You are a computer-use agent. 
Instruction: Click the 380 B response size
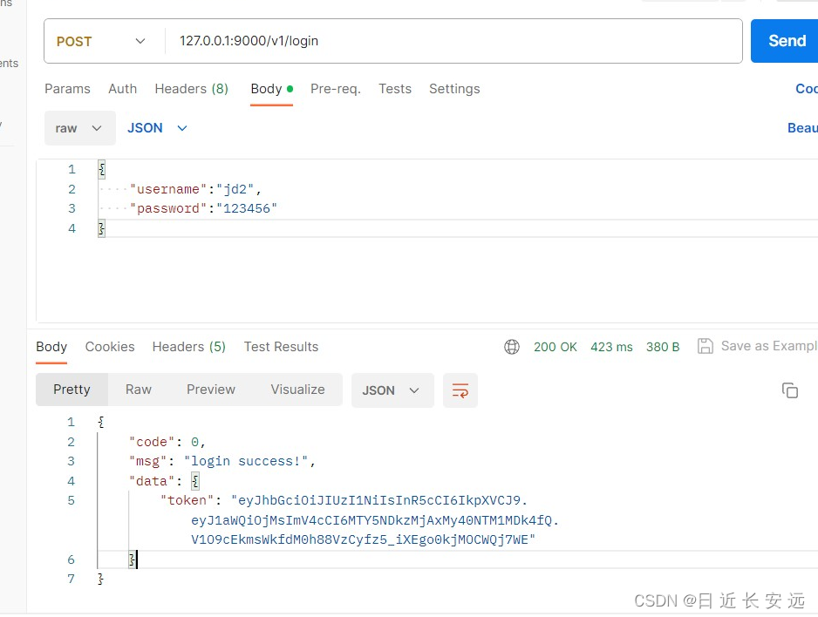coord(663,347)
